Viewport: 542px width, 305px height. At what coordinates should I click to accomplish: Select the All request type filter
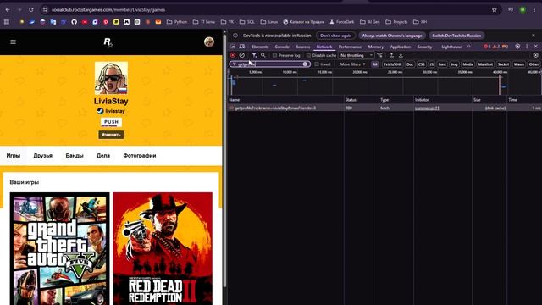(x=375, y=64)
